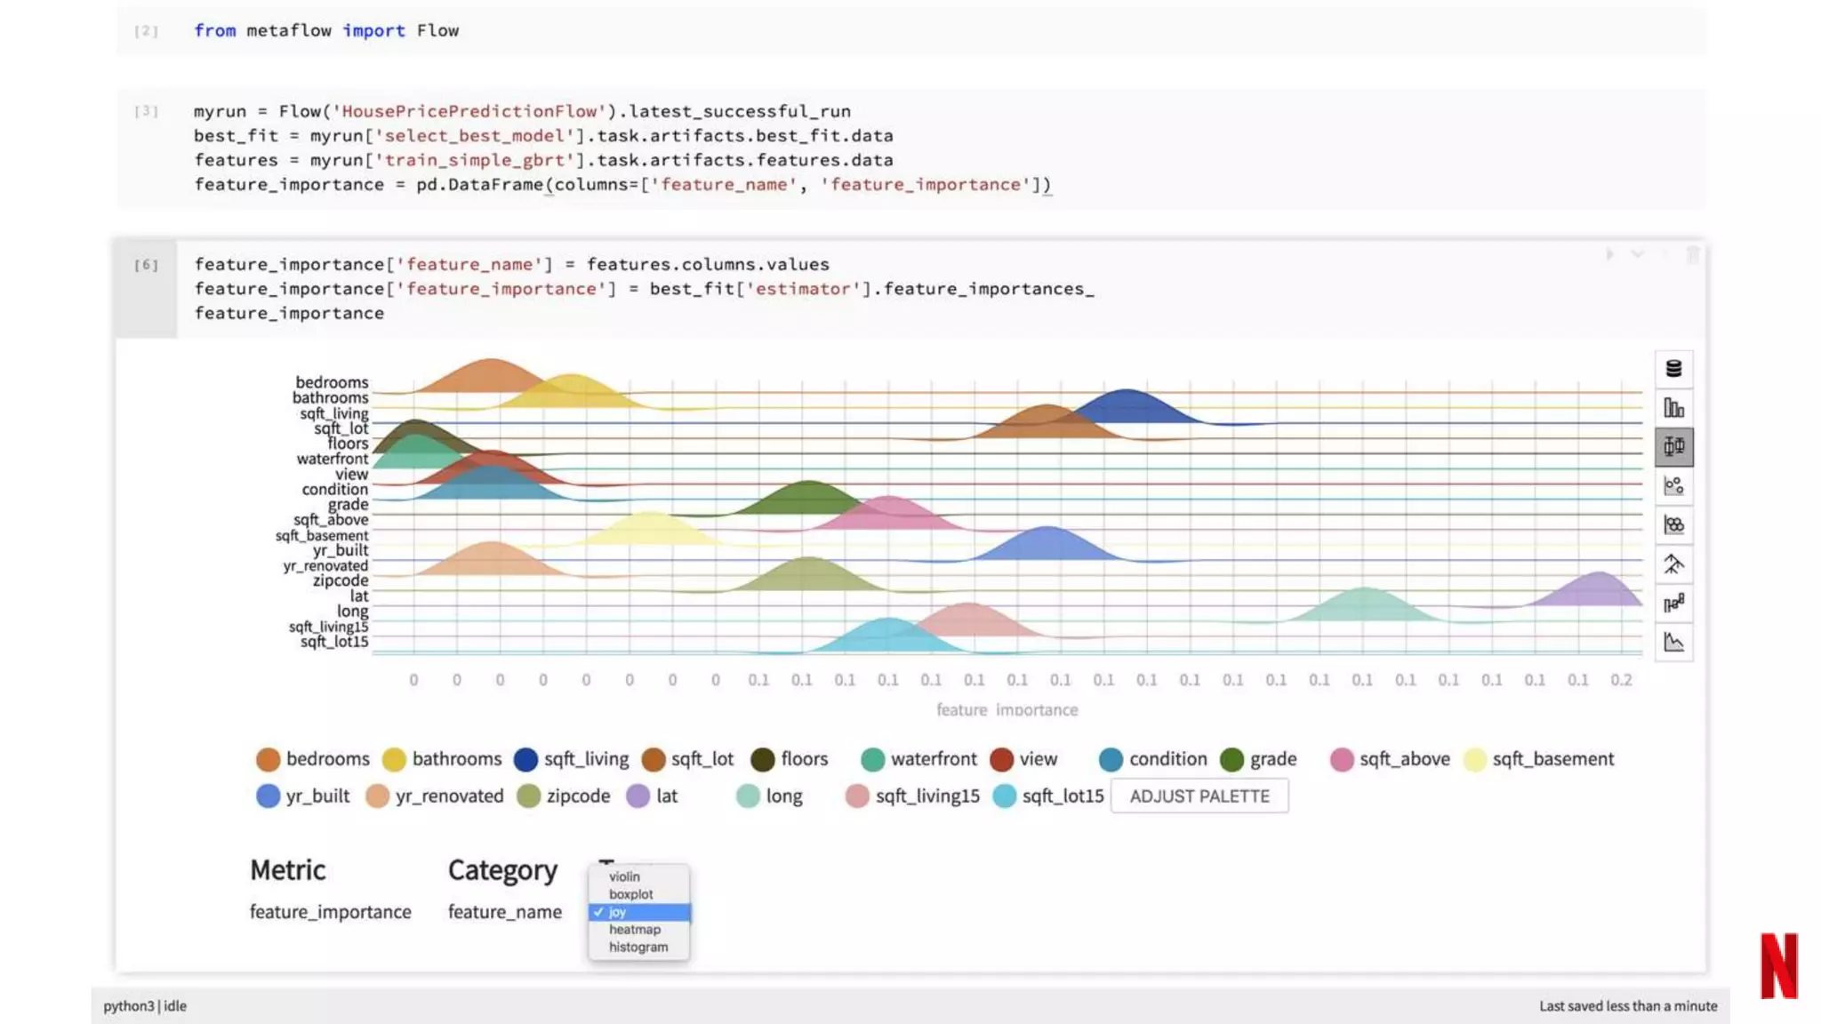
Task: Choose violin from the type menu
Action: pos(624,876)
